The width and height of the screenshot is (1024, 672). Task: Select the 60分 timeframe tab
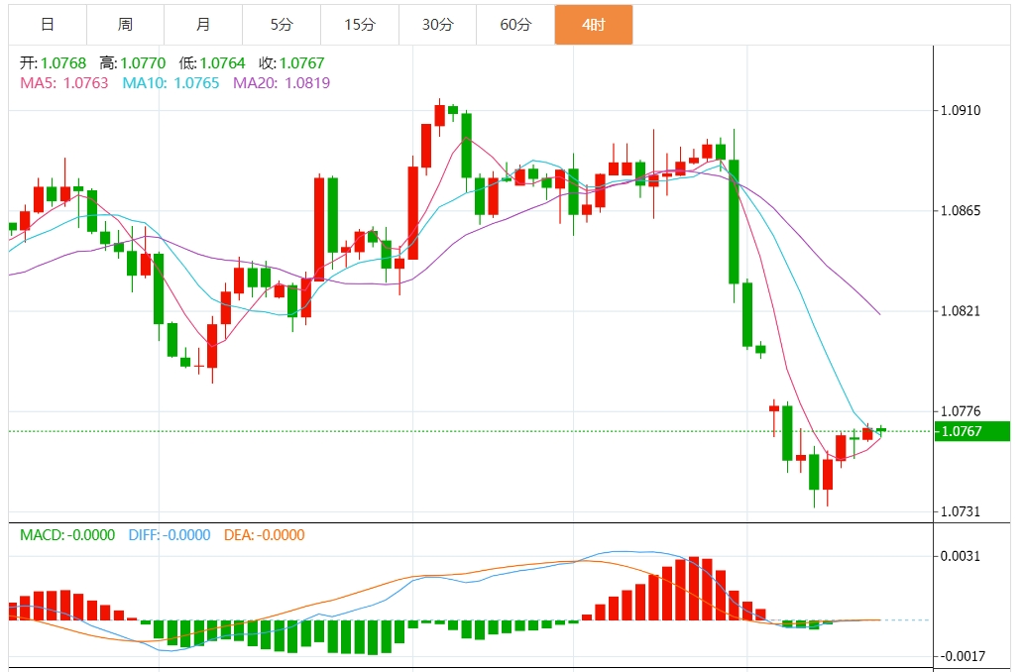[x=515, y=25]
